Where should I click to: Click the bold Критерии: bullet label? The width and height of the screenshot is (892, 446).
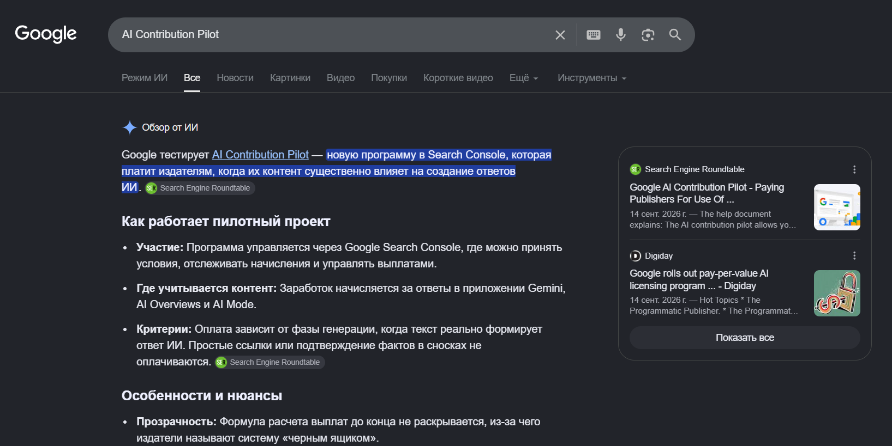click(x=164, y=329)
